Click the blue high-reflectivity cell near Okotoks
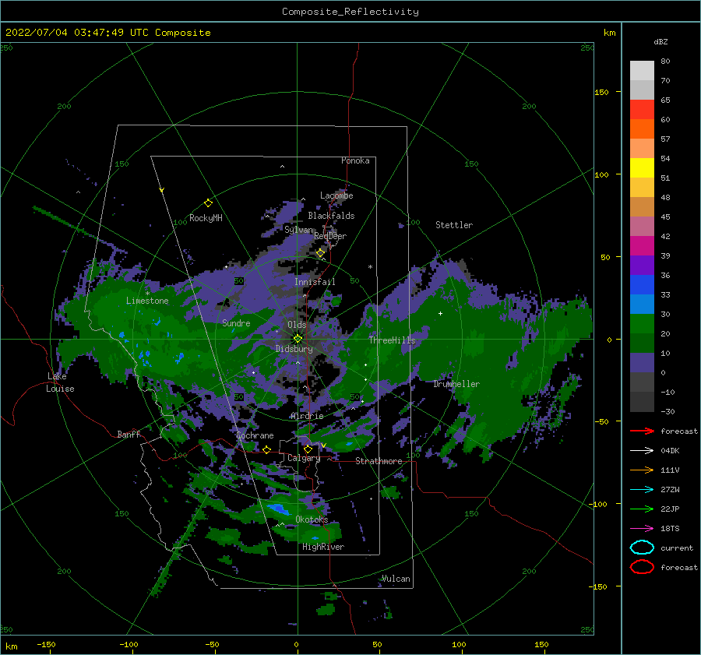This screenshot has width=701, height=655. click(x=277, y=508)
